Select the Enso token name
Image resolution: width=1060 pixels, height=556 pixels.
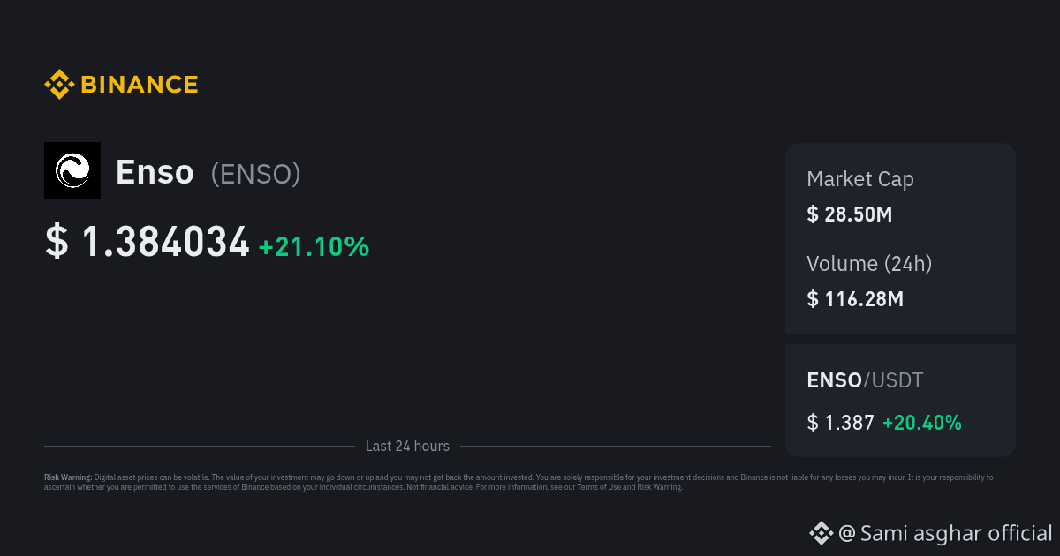[x=155, y=172]
